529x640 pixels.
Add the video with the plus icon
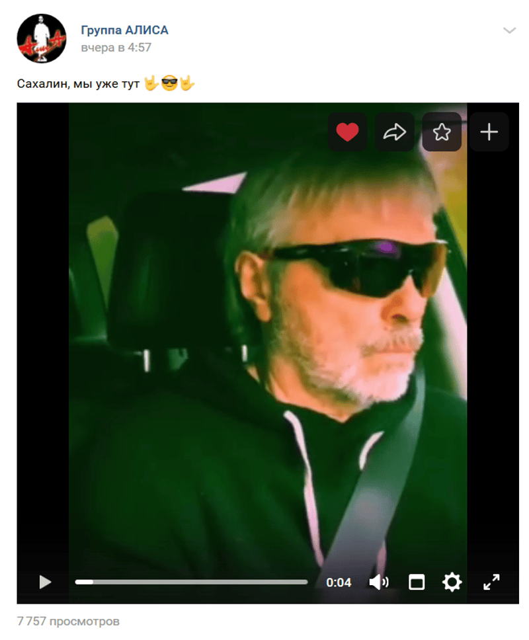(489, 132)
